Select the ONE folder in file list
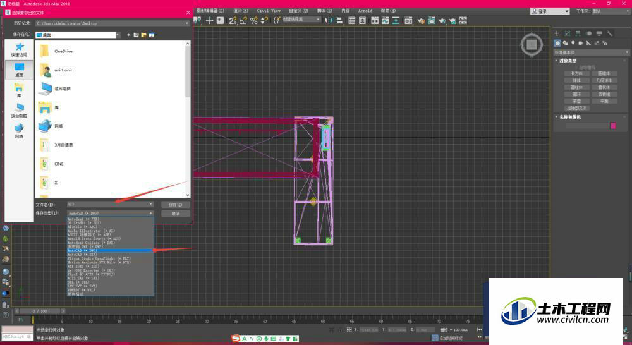 tap(51, 164)
